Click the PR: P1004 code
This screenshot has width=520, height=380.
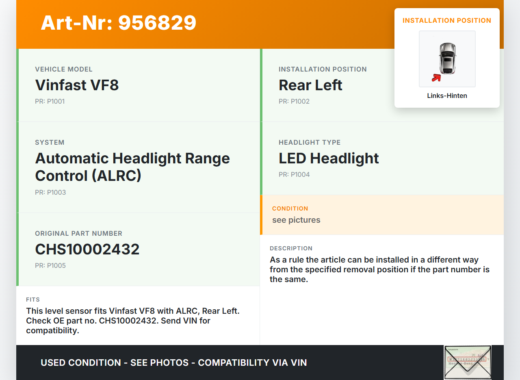point(294,174)
